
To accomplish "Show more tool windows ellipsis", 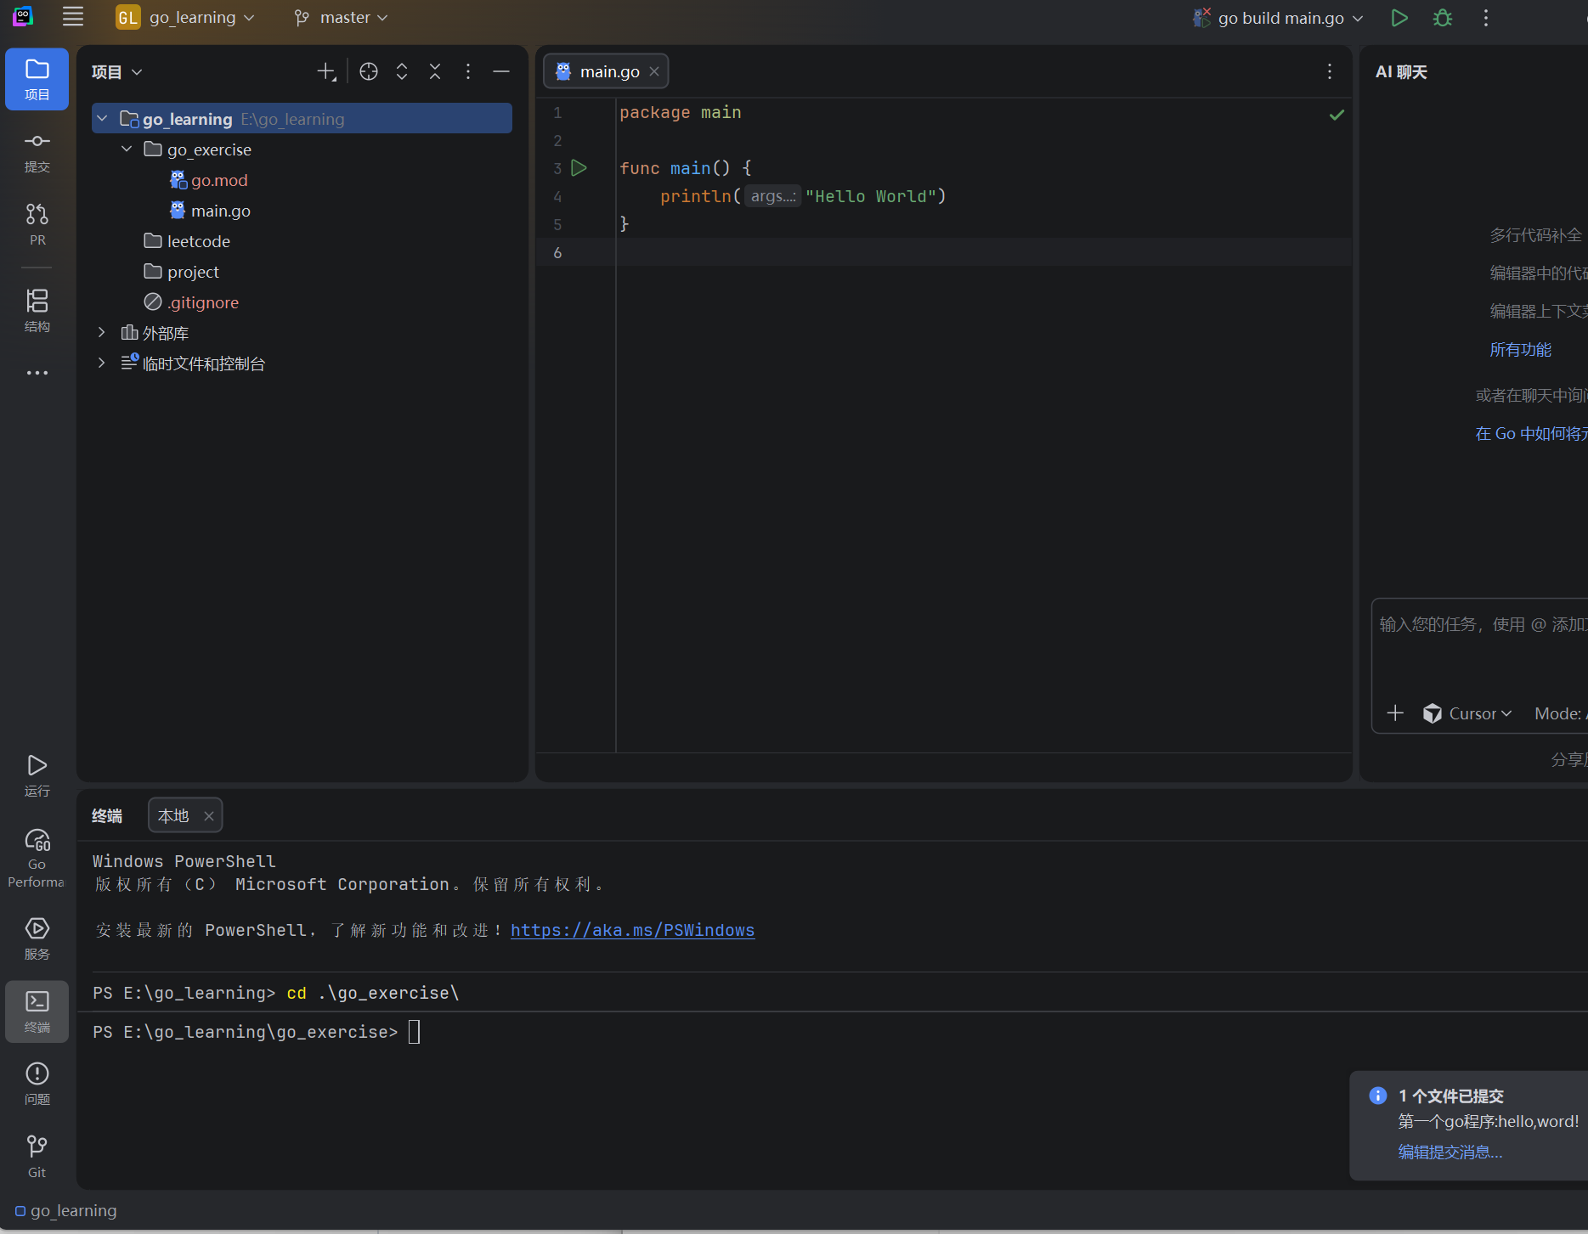I will (x=37, y=373).
